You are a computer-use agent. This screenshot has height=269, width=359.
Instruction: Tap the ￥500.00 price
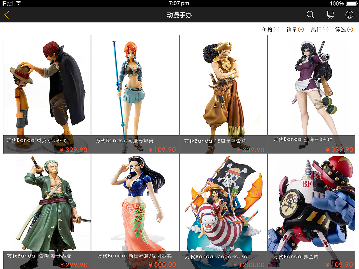coord(162,264)
